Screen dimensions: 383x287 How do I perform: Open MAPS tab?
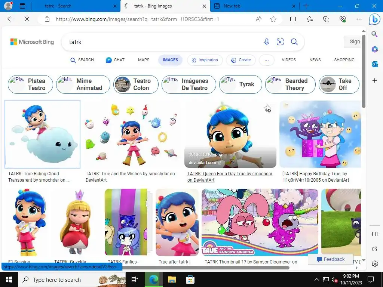tap(144, 60)
